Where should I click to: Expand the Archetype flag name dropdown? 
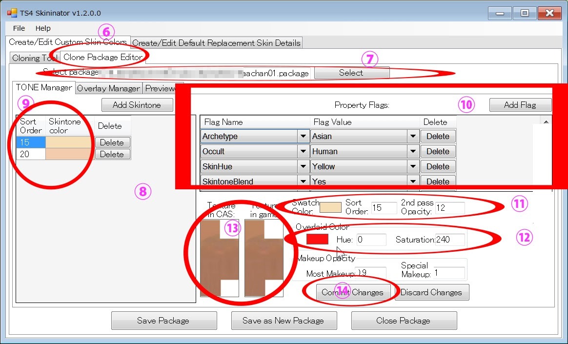[303, 136]
